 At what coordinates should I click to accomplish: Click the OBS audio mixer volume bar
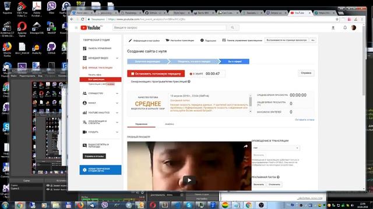[113, 200]
